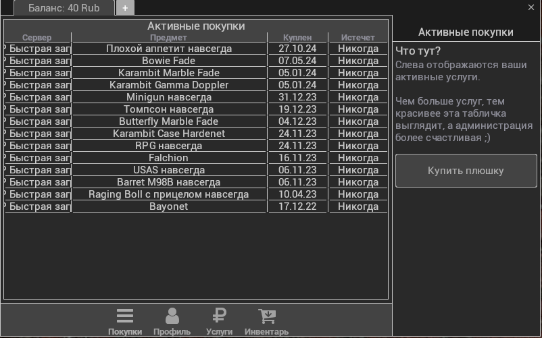Click Быстрая заг server cell in Minigun row

[38, 97]
